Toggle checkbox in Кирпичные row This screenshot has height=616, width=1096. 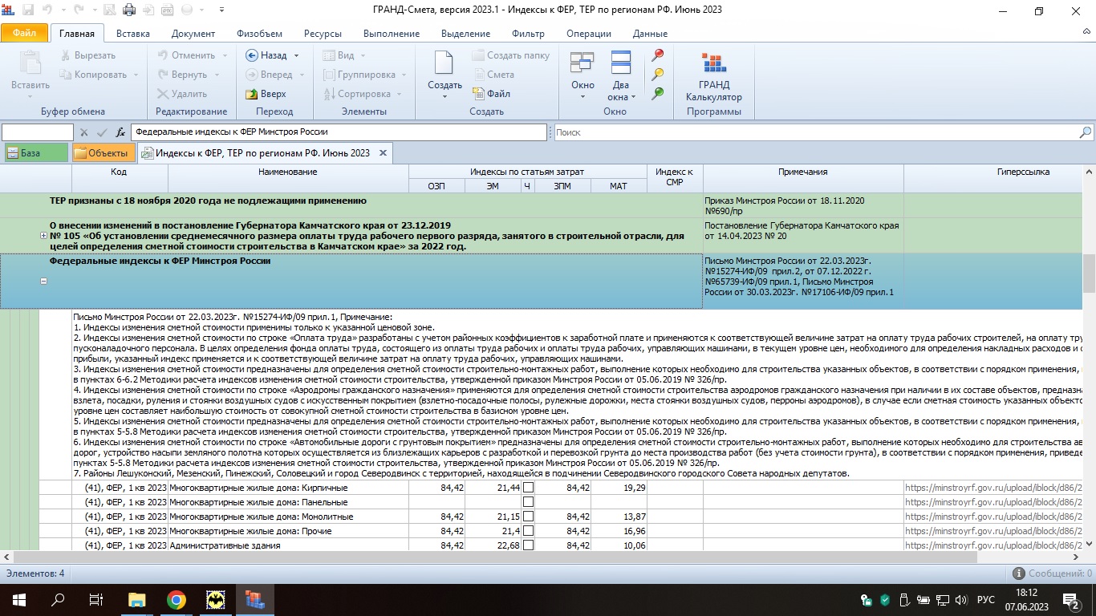528,488
